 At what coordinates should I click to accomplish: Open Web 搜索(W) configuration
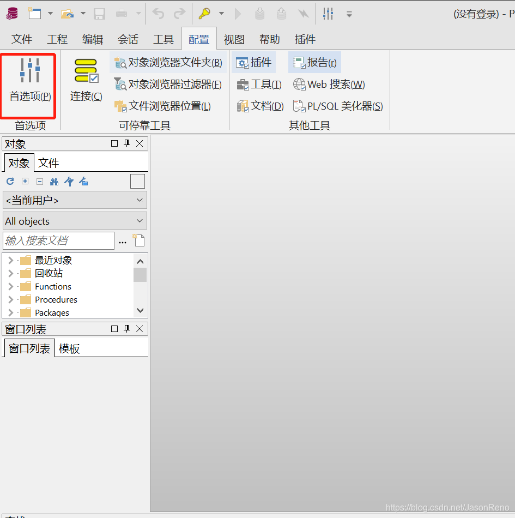(x=329, y=84)
